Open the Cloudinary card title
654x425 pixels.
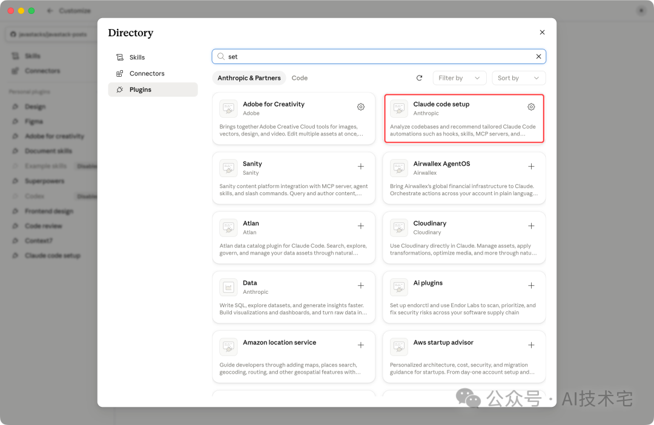pyautogui.click(x=429, y=223)
